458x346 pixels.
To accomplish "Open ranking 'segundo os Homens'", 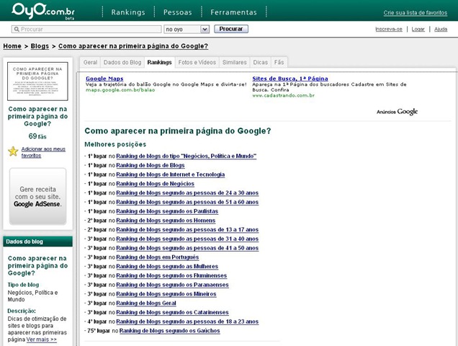I will [166, 221].
